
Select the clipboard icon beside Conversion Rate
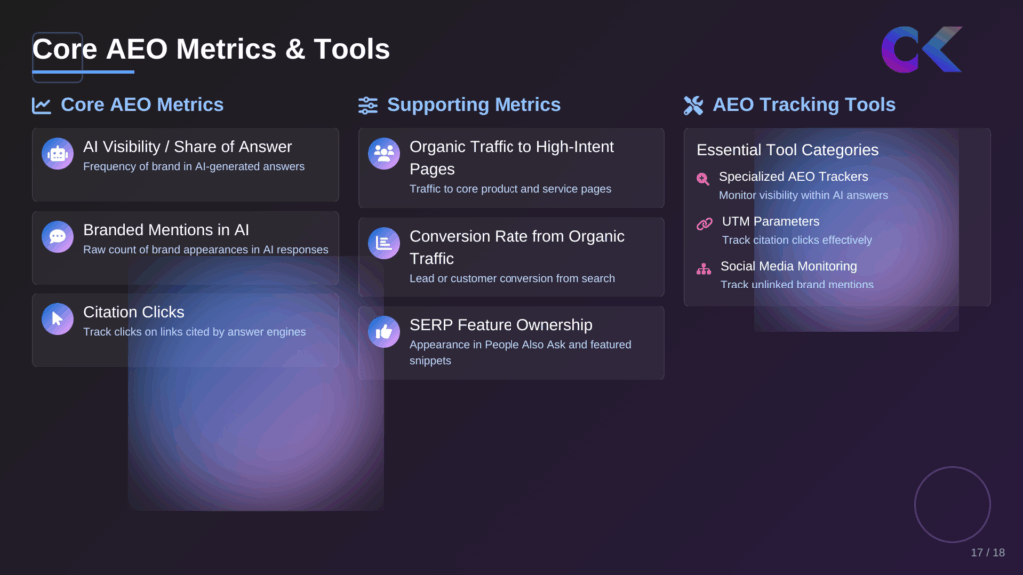383,243
